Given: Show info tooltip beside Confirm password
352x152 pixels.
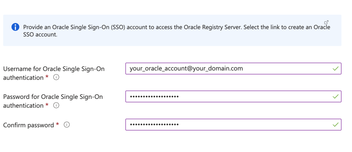Looking at the screenshot, I should click(67, 125).
